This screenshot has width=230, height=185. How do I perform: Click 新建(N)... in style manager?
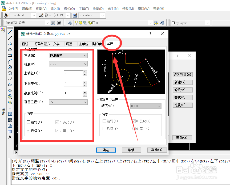[x=183, y=82]
